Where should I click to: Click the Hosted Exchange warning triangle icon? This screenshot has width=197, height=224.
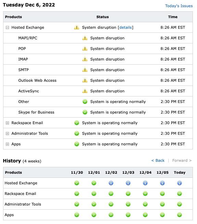77,27
